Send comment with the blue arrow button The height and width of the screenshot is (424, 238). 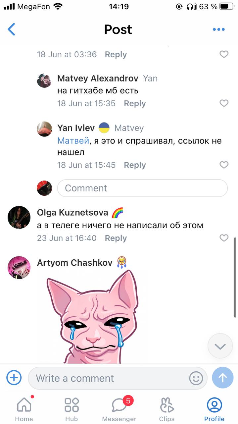[x=223, y=378]
